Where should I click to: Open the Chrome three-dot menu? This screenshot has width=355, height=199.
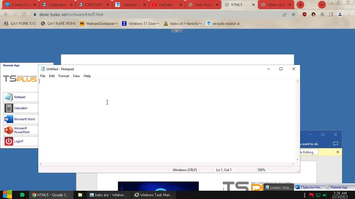(349, 15)
